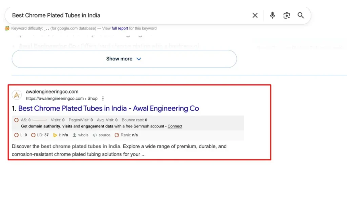Click the Connect link for Semrush account

[x=175, y=126]
